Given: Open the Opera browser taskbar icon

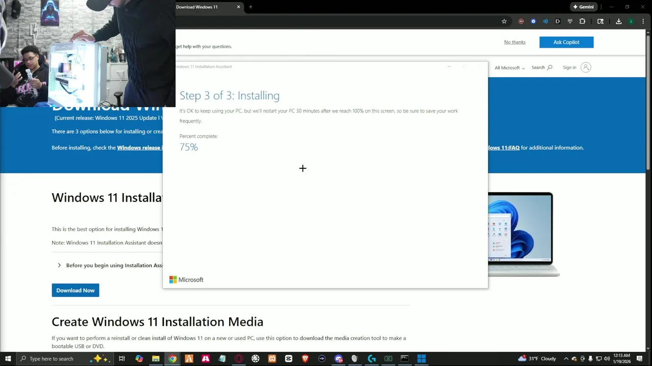Looking at the screenshot, I should [x=239, y=359].
